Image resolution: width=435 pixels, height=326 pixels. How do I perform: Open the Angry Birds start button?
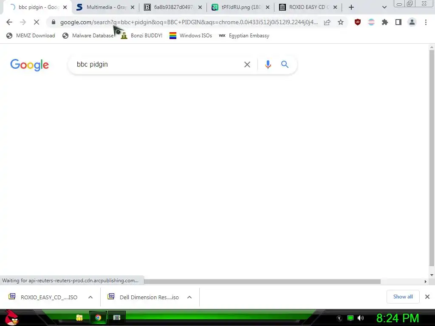pos(11,318)
